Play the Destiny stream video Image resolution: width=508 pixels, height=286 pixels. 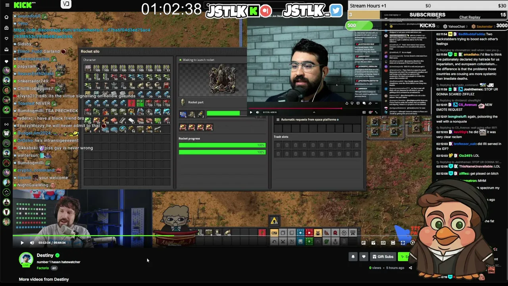(22, 243)
